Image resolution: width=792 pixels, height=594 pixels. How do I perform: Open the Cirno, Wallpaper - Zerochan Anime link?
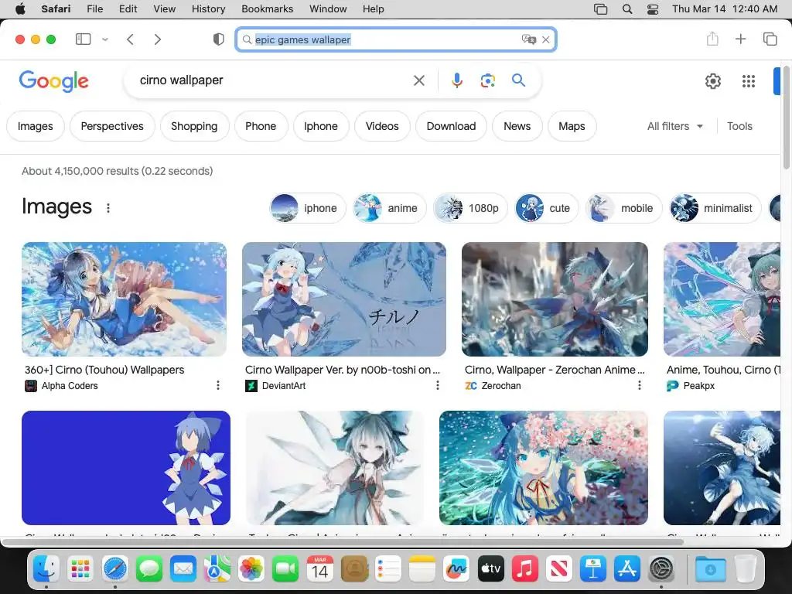555,370
